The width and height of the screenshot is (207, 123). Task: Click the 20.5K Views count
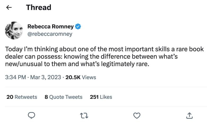coord(80,77)
